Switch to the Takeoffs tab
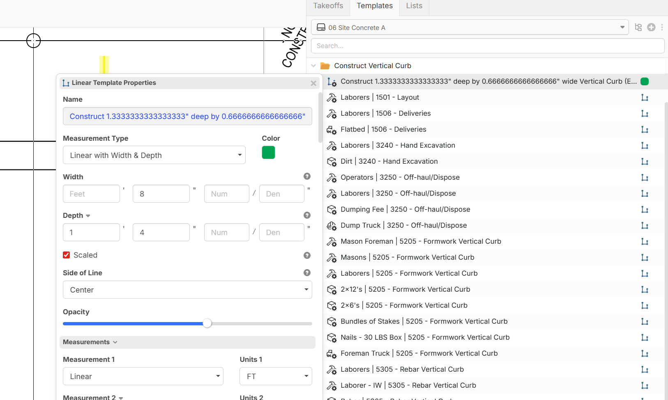Image resolution: width=668 pixels, height=400 pixels. [328, 6]
